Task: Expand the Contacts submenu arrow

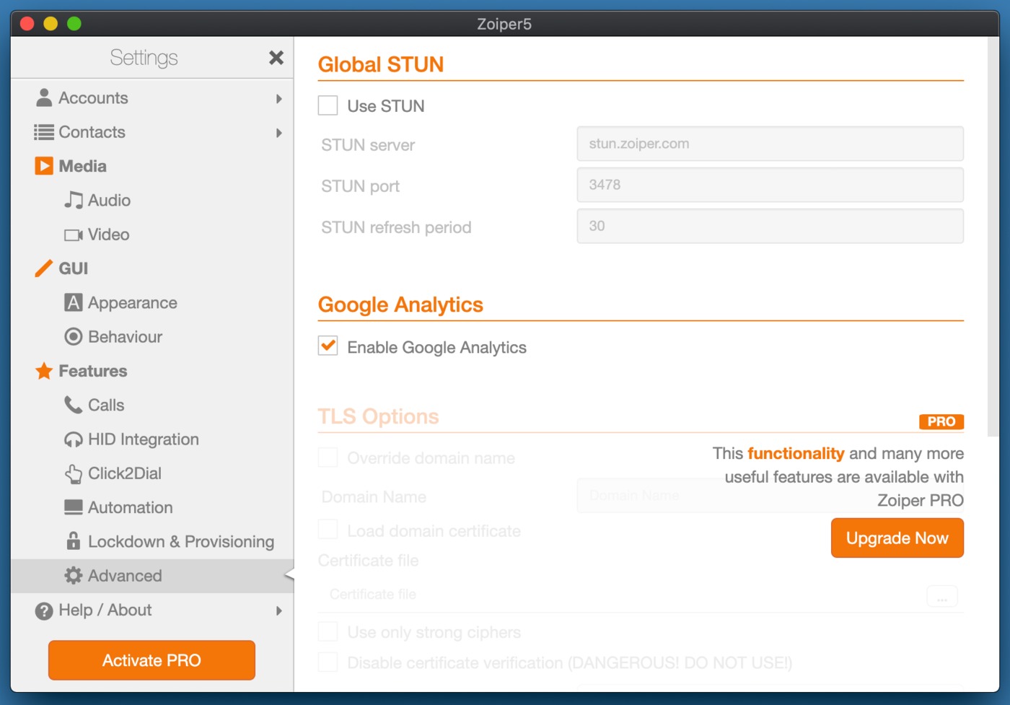Action: (279, 133)
